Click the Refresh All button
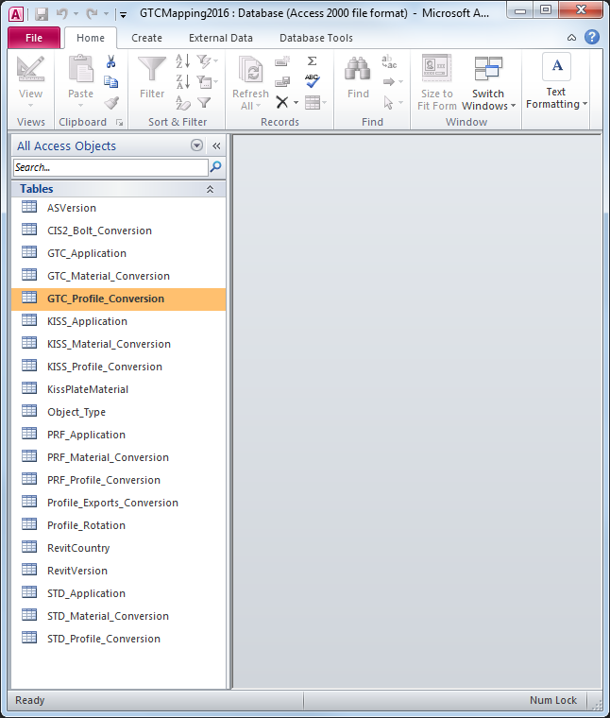The width and height of the screenshot is (610, 718). coord(250,82)
